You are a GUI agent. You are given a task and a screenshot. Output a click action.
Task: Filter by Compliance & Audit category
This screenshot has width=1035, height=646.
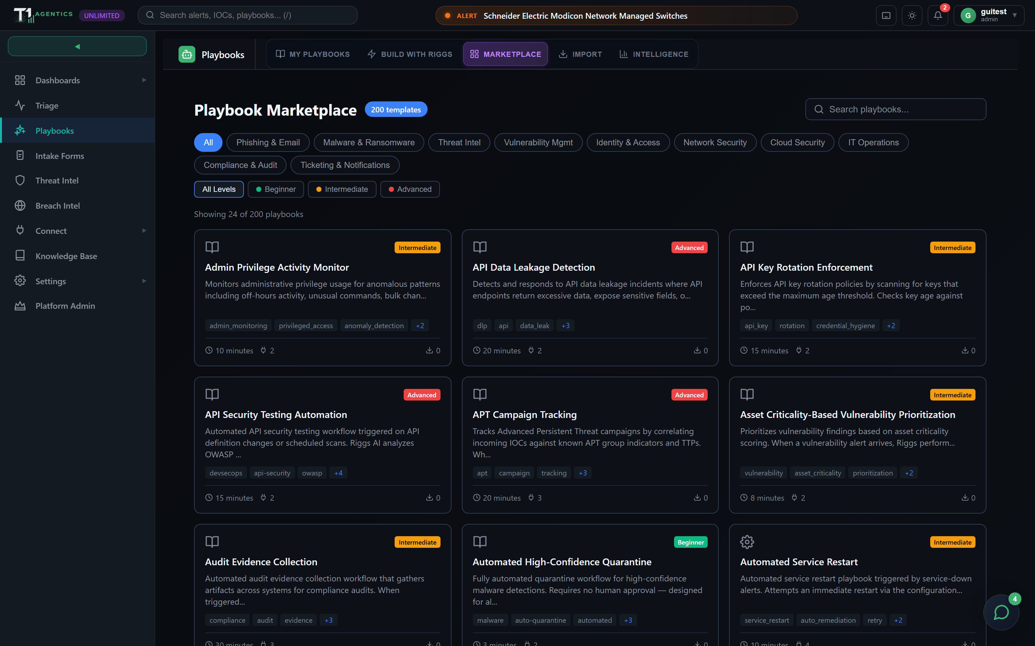click(x=240, y=165)
